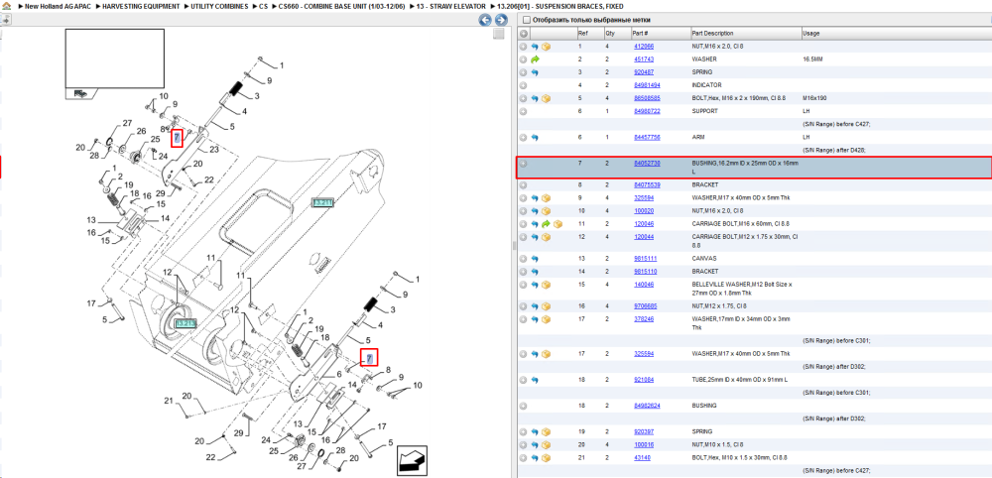Screen dimensions: 992x478
Task: Click blue arrow icon for part 100020
Action: (535, 211)
